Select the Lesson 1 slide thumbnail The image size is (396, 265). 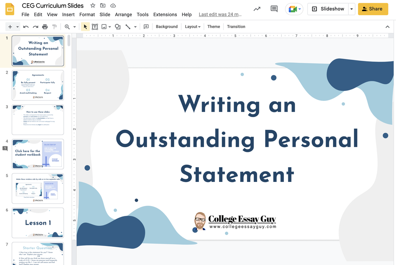tap(38, 223)
